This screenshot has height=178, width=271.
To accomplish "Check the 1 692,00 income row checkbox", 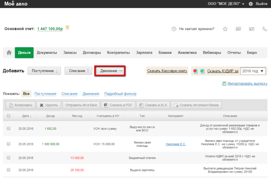I will pyautogui.click(x=8, y=128).
